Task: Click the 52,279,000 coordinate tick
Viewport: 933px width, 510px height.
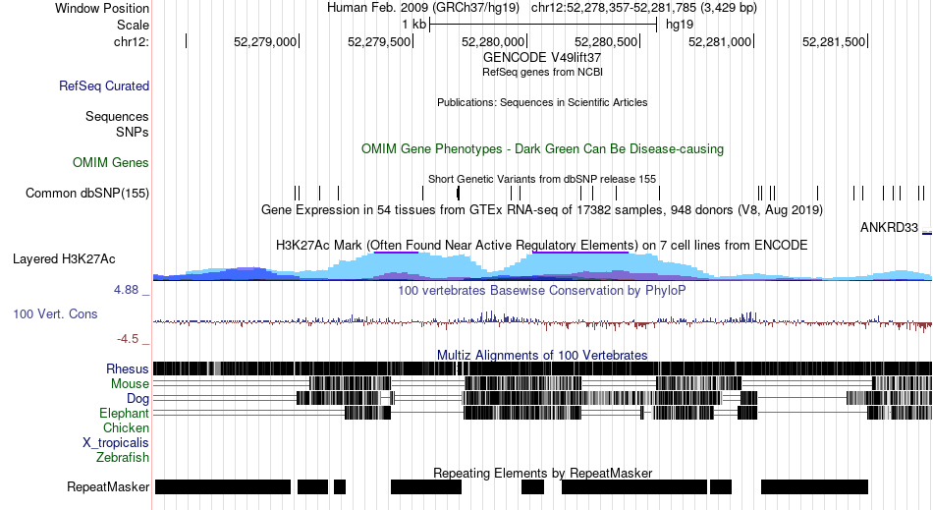Action: pyautogui.click(x=266, y=41)
